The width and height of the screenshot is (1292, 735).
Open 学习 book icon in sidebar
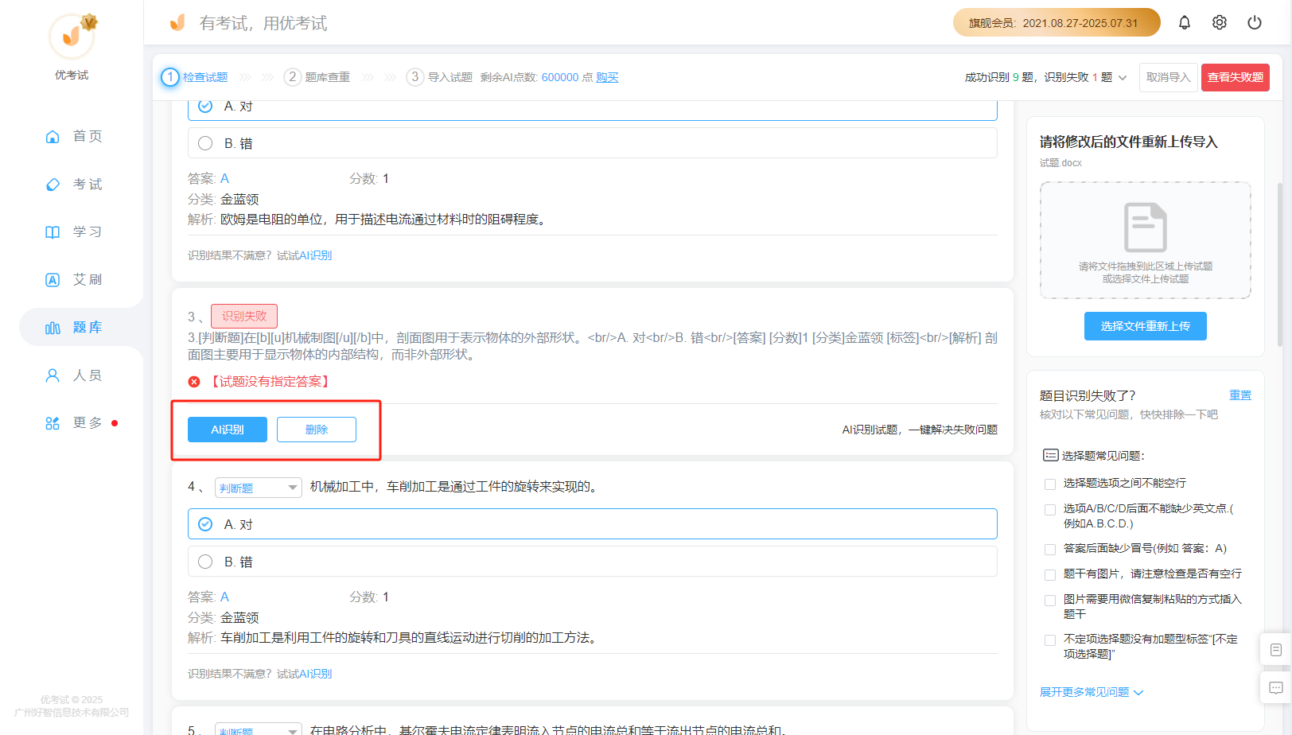53,232
